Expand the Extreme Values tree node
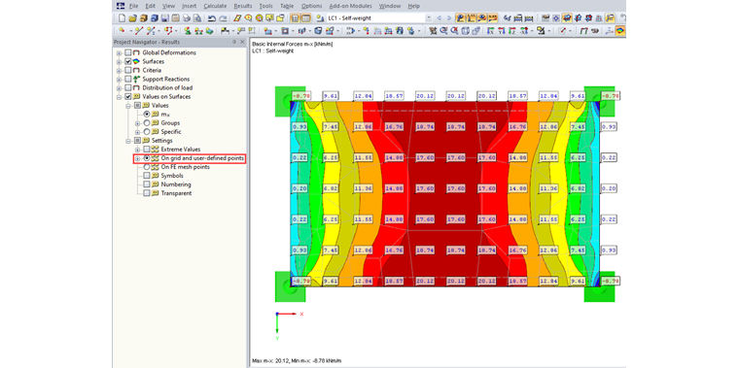The image size is (739, 368). (138, 150)
